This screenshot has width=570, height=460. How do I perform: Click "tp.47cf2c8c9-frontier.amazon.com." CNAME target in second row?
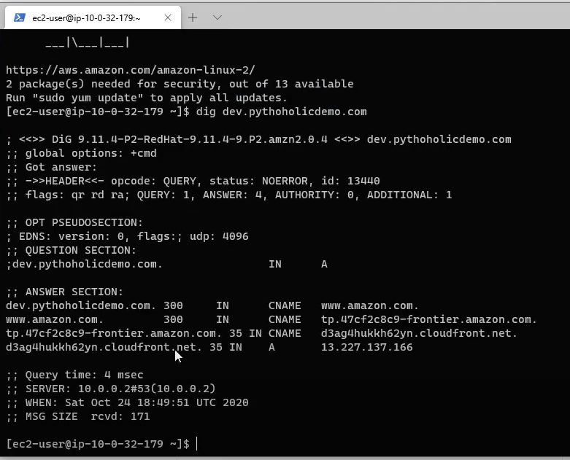pyautogui.click(x=429, y=319)
